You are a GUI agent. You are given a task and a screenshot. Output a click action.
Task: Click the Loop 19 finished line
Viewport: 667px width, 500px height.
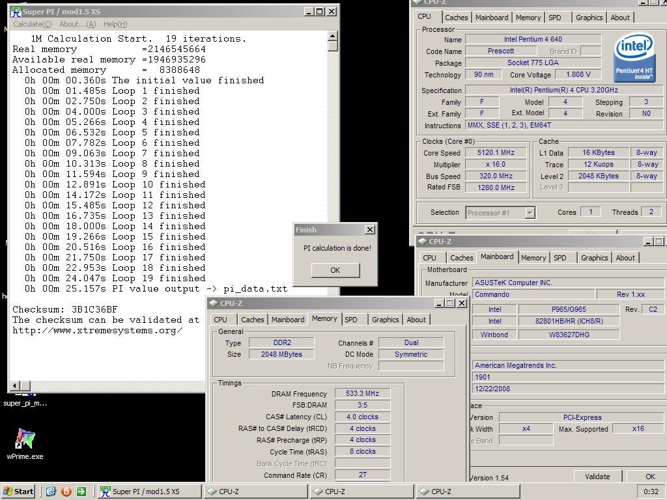115,279
